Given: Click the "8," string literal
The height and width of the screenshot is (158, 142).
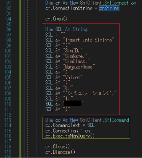Looking at the screenshot, I should pyautogui.click(x=68, y=88).
